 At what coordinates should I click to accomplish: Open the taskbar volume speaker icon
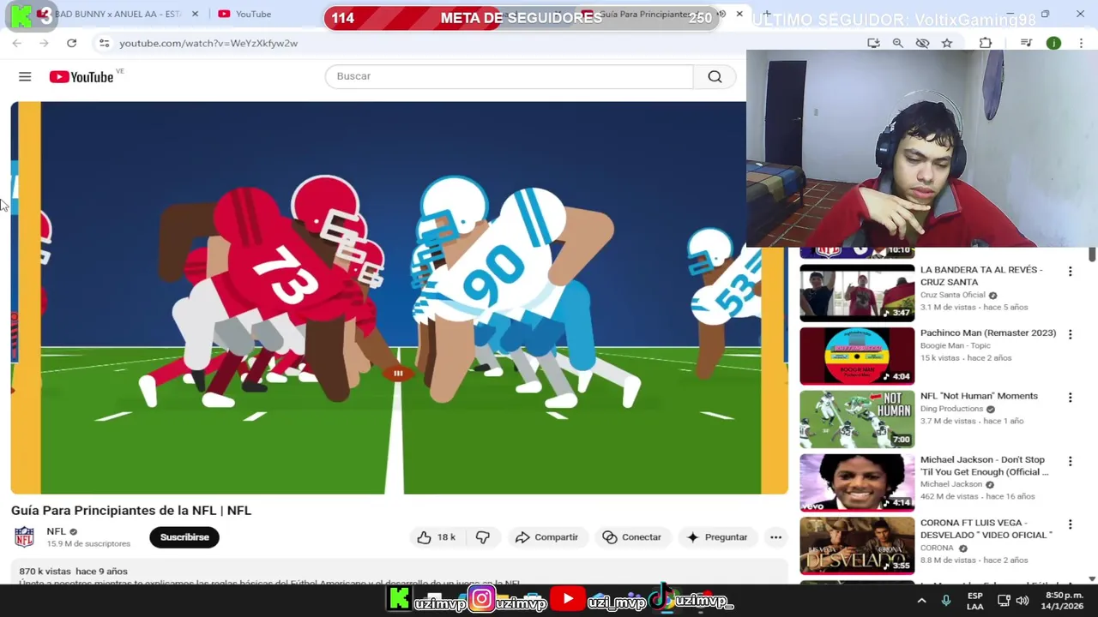1022,601
